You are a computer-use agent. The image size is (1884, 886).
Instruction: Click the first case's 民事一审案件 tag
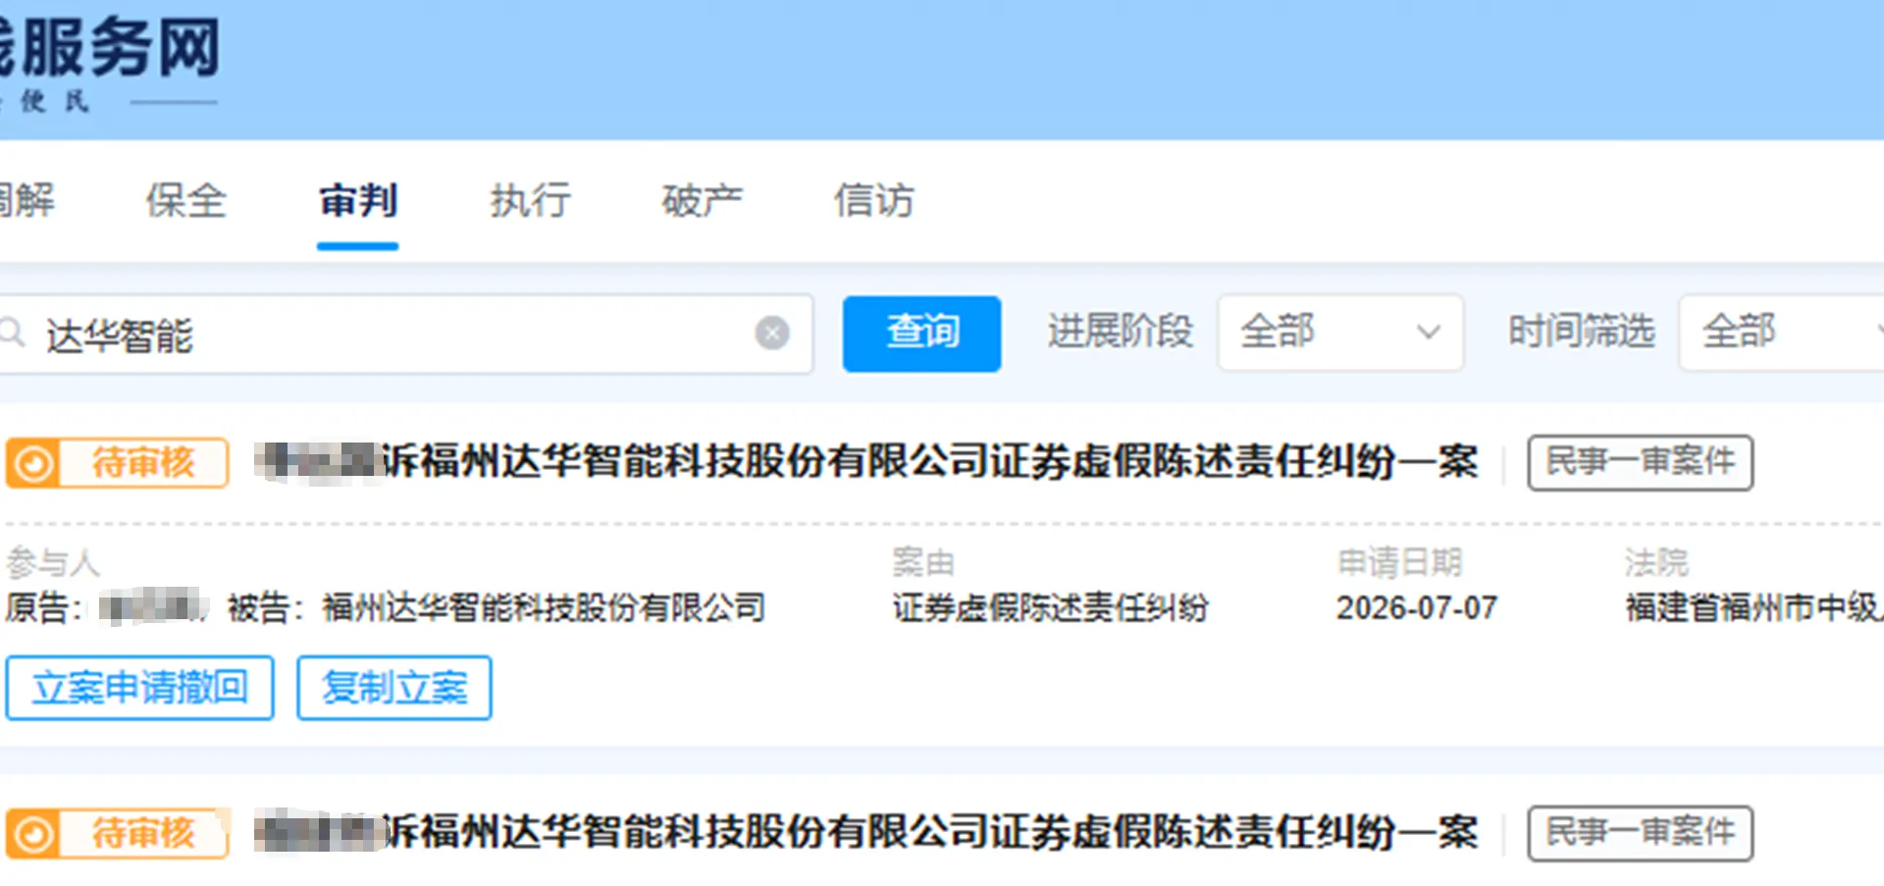[1640, 462]
